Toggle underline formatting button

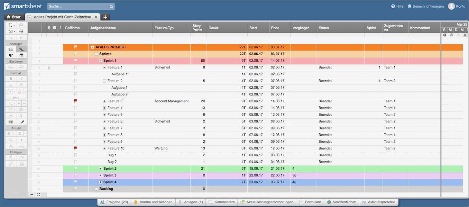tap(11, 85)
